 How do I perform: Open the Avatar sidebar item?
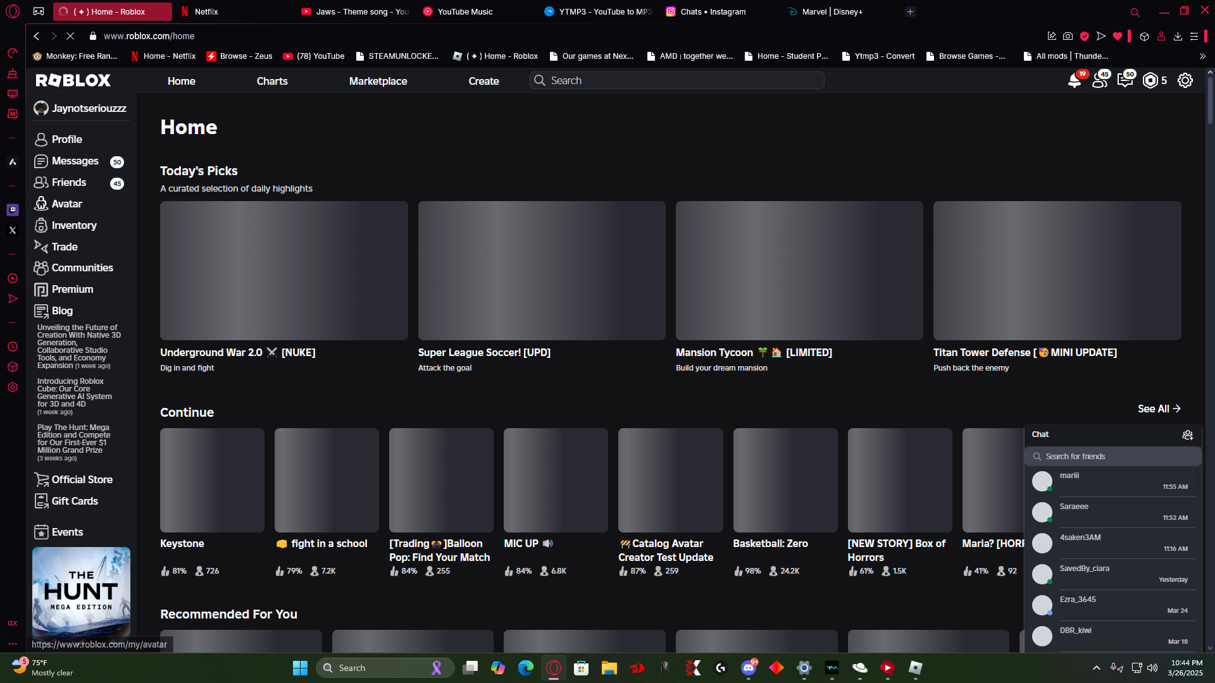[x=66, y=204]
